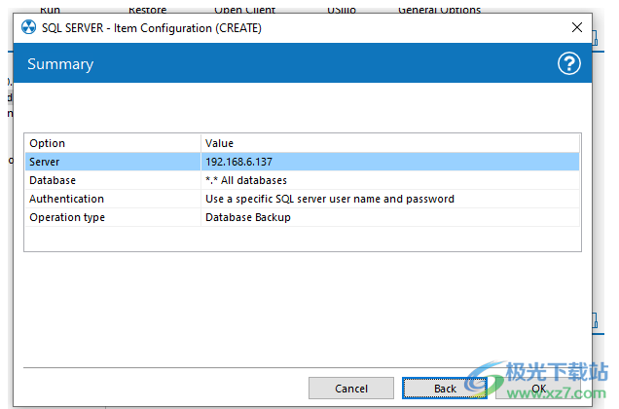Click the 192.168.6.137 value cell
Image resolution: width=619 pixels, height=409 pixels.
pyautogui.click(x=390, y=162)
